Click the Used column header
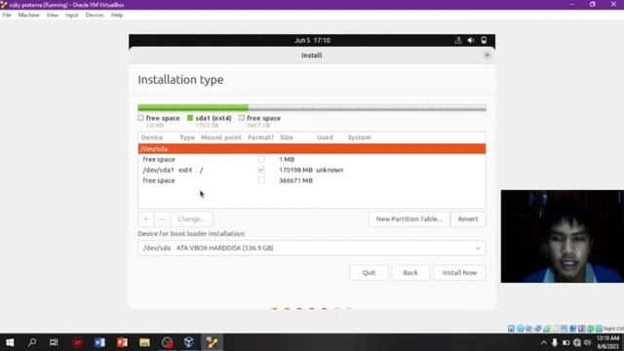Viewport: 624px width, 351px height. (x=325, y=137)
